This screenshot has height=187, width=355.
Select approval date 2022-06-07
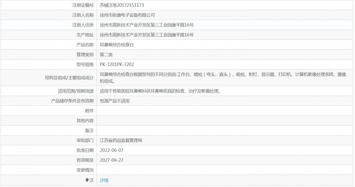click(112, 150)
